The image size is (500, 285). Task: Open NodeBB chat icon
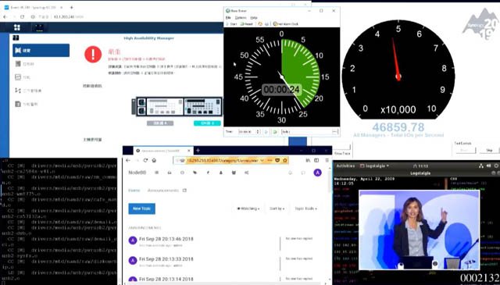click(x=303, y=173)
